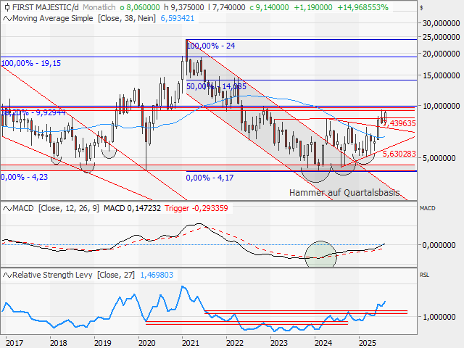Click the low value 7,740000
Screen dimensions: 464x348
(227, 7)
